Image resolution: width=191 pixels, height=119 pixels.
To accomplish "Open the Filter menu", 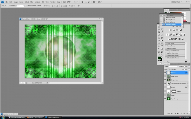I will pos(32,2).
